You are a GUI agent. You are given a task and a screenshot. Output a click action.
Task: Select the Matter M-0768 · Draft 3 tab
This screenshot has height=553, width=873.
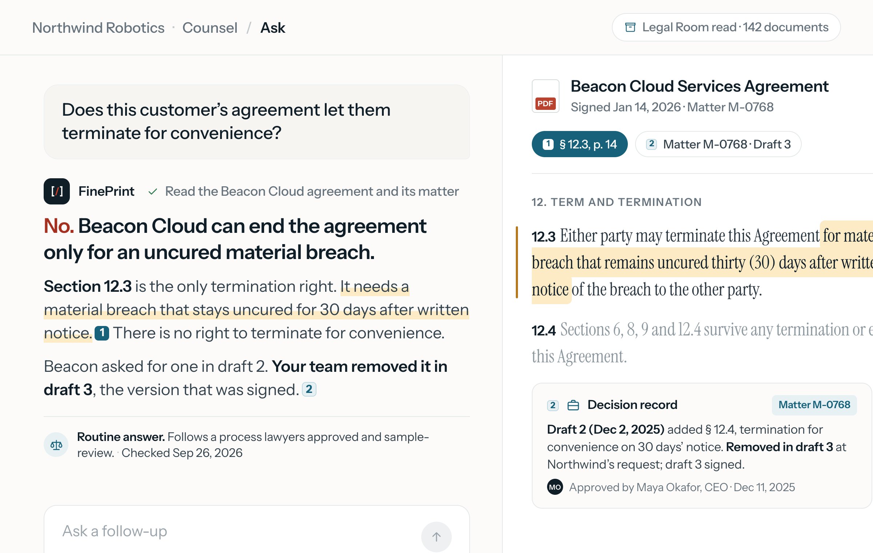718,144
